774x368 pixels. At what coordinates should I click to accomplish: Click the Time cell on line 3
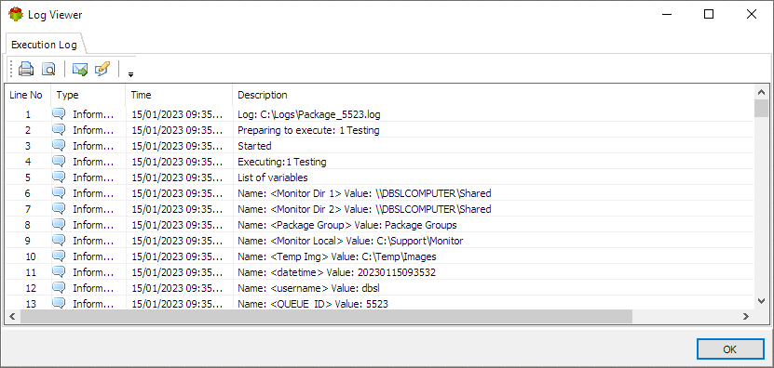pyautogui.click(x=179, y=146)
